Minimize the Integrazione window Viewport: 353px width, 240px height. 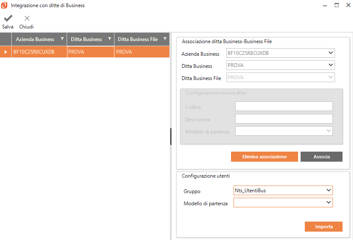(x=325, y=5)
